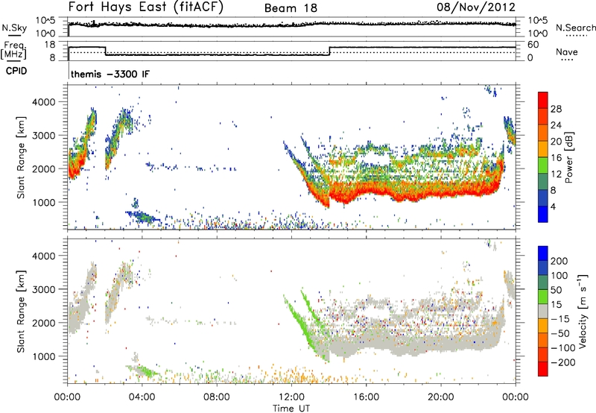
Task: Click the '3000' tick on velocity panel
Action: pyautogui.click(x=44, y=289)
